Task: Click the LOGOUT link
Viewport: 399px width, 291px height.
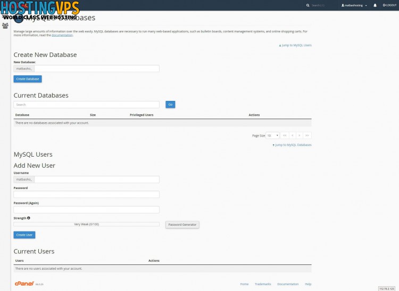Action: click(x=389, y=5)
